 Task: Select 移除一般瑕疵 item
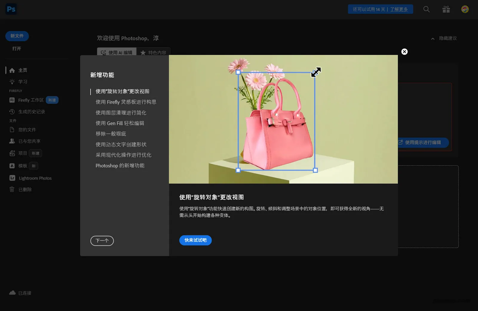click(111, 134)
